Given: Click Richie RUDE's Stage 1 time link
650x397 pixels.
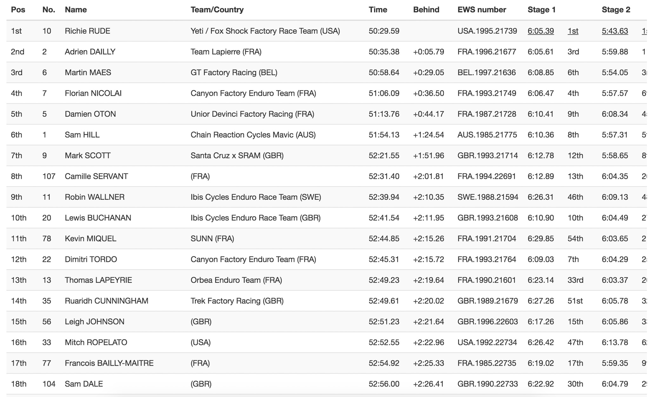Looking at the screenshot, I should click(541, 31).
